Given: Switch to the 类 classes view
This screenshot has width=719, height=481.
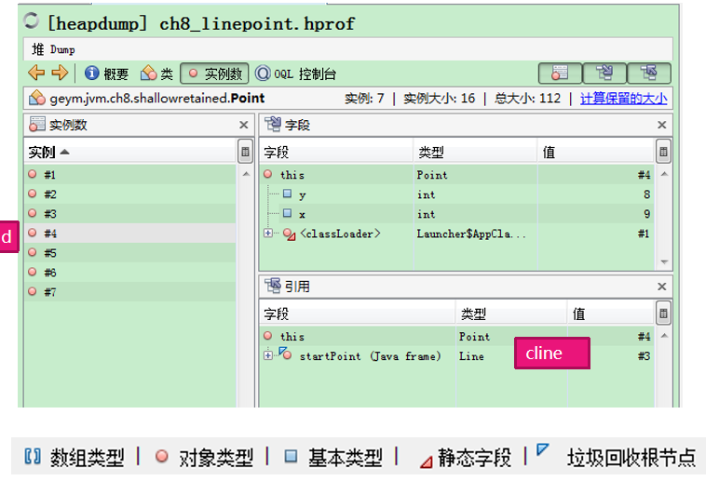Looking at the screenshot, I should point(157,73).
